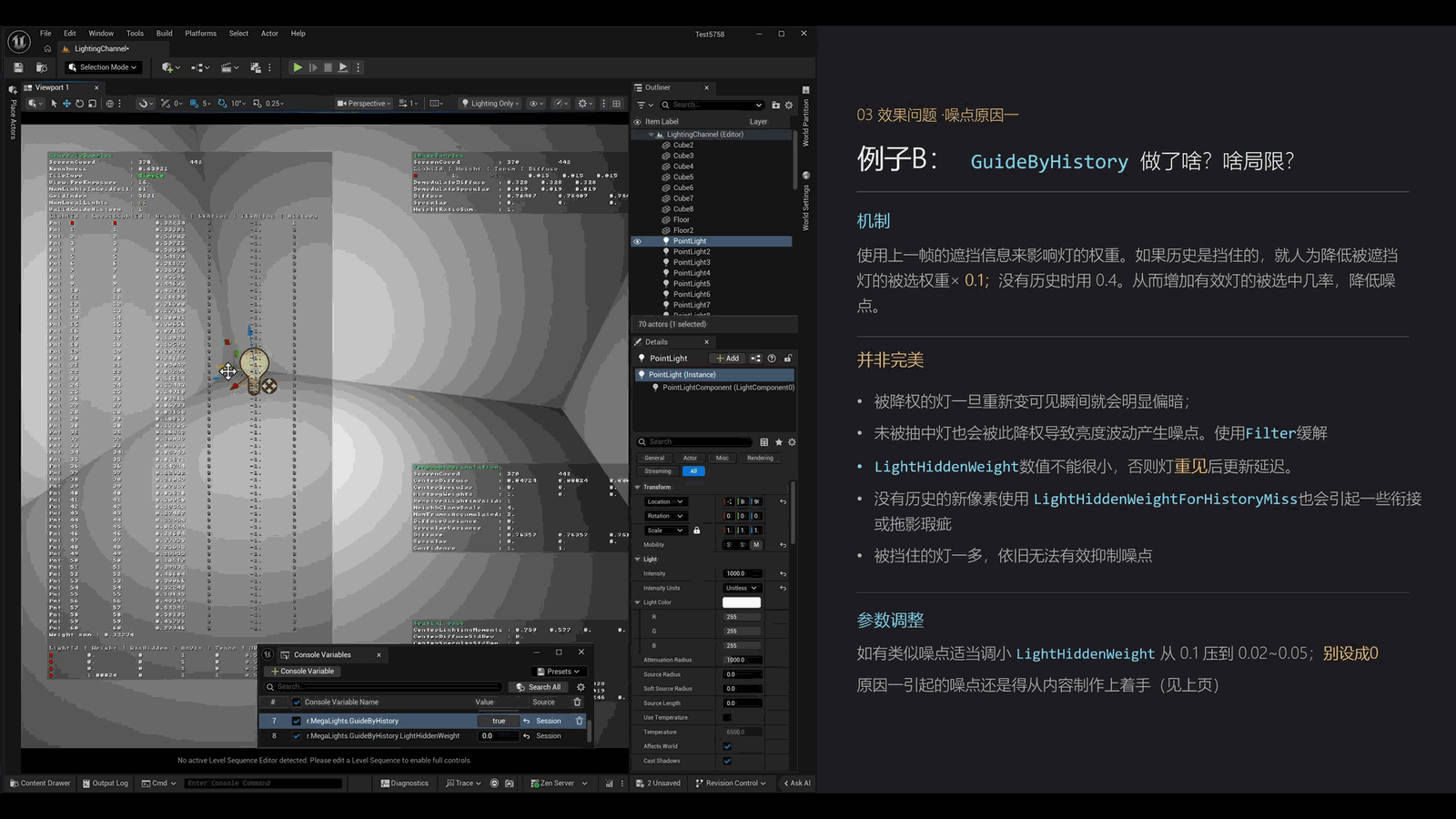Click the lock icon in the Details panel
This screenshot has height=819, width=1456.
pyautogui.click(x=788, y=359)
